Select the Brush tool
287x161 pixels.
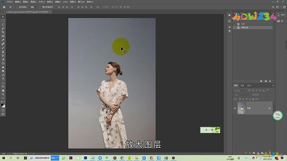3,48
